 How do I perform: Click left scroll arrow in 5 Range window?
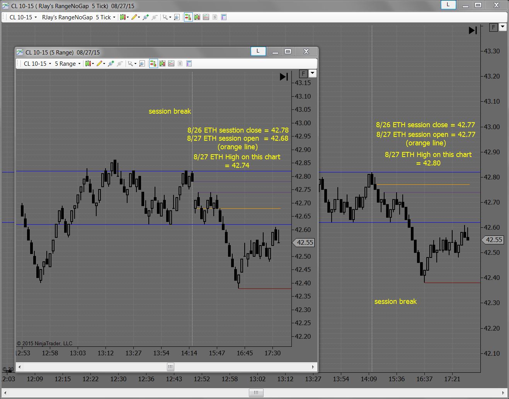tap(19, 367)
